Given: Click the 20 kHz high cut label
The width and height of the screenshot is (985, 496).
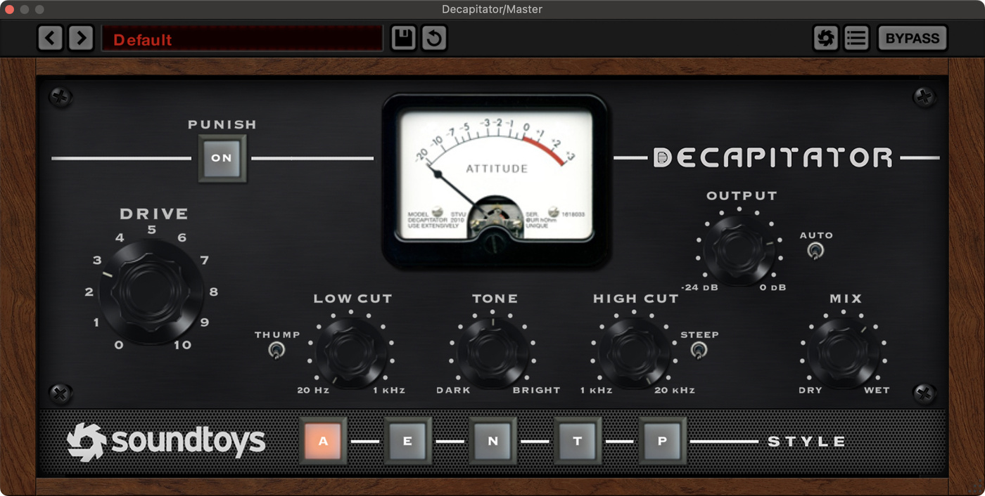Looking at the screenshot, I should (x=675, y=390).
